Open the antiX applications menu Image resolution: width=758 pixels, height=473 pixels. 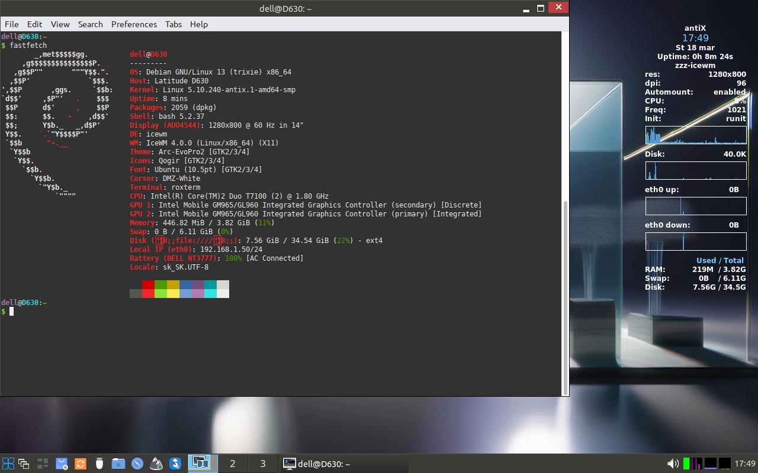tap(8, 464)
